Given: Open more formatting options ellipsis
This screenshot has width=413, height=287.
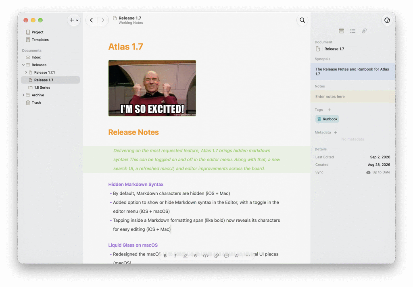Looking at the screenshot, I should [x=248, y=256].
